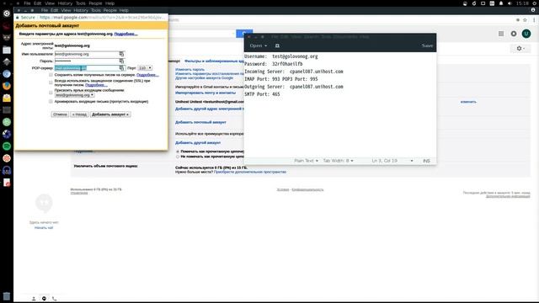The height and width of the screenshot is (303, 539).
Task: Click the Secure padlock in popup address bar
Action: point(17,17)
